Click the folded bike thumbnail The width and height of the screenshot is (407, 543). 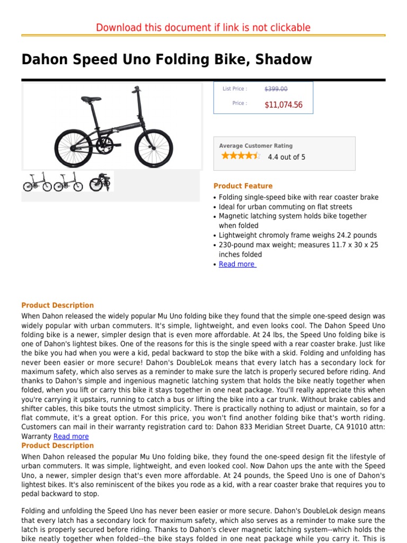[100, 182]
